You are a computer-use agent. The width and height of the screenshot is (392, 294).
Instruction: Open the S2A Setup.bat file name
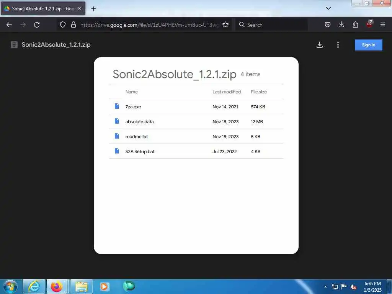[x=140, y=152]
